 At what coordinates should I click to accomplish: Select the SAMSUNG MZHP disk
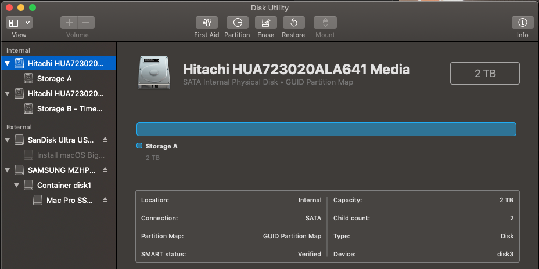point(59,170)
